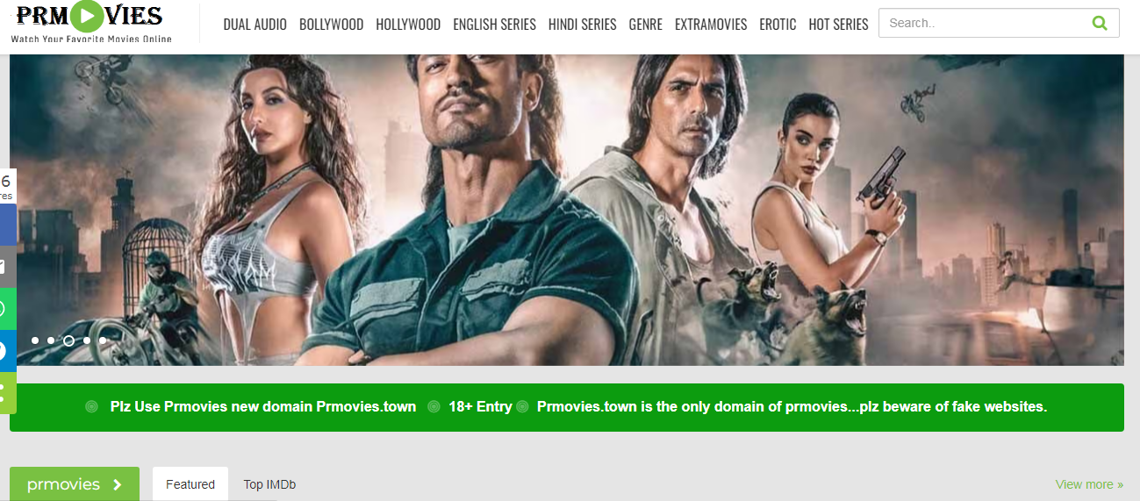The height and width of the screenshot is (501, 1140).
Task: Select the Featured tab
Action: tap(190, 484)
